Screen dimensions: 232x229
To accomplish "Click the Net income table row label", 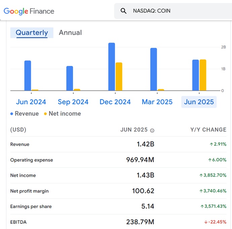I will (23, 175).
